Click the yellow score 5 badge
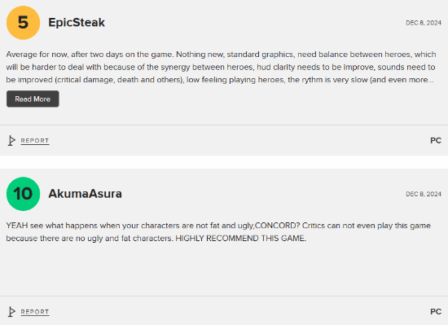The image size is (448, 325). pos(23,23)
